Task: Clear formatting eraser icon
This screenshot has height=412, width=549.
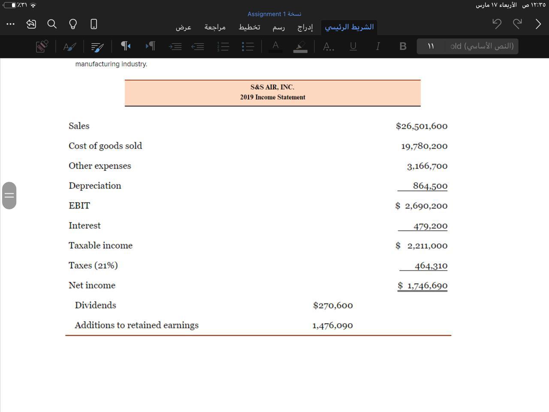Action: pos(42,46)
